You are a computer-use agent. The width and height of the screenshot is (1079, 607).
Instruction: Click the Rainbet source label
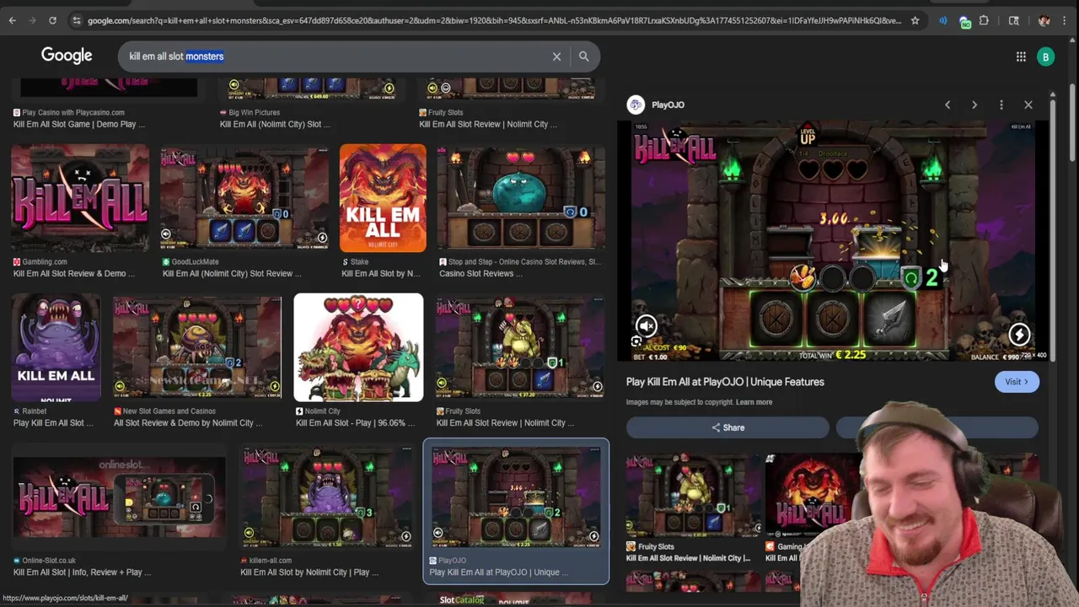pos(35,411)
